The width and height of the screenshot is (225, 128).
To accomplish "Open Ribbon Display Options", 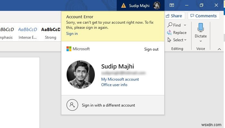I will (x=172, y=5).
